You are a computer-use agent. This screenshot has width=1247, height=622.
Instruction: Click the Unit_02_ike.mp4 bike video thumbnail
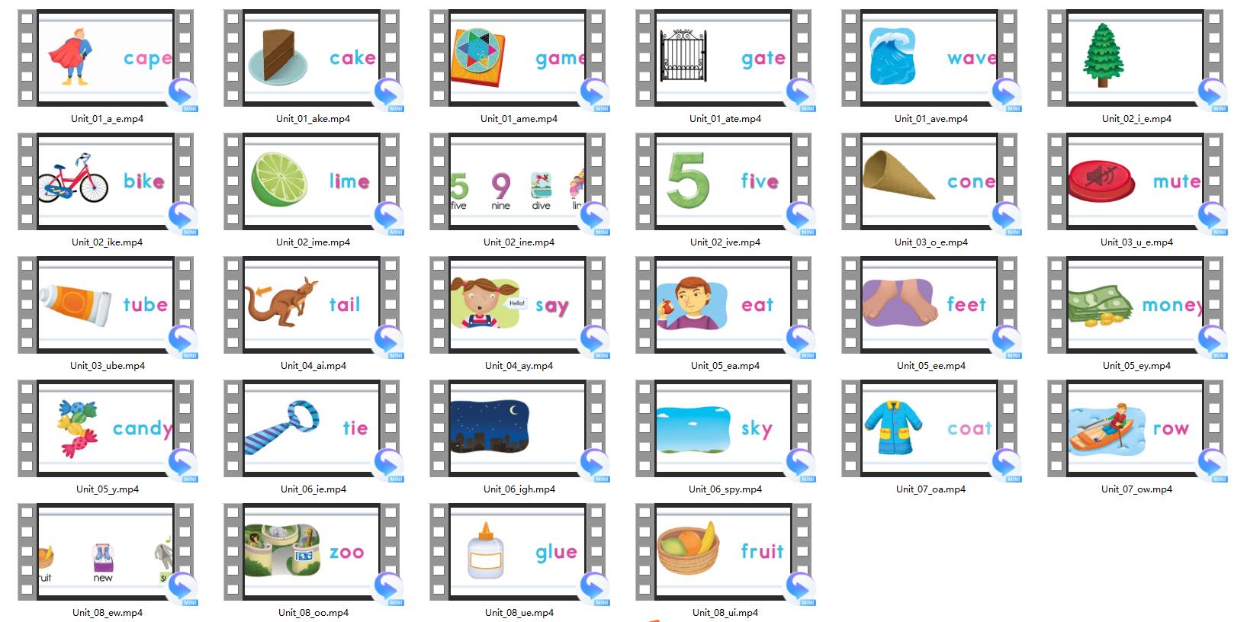coord(105,181)
